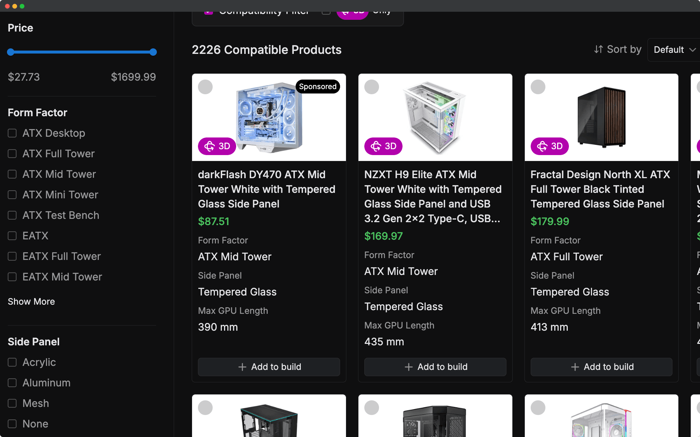Check the EATX Full Tower filter
Image resolution: width=700 pixels, height=437 pixels.
coord(12,256)
